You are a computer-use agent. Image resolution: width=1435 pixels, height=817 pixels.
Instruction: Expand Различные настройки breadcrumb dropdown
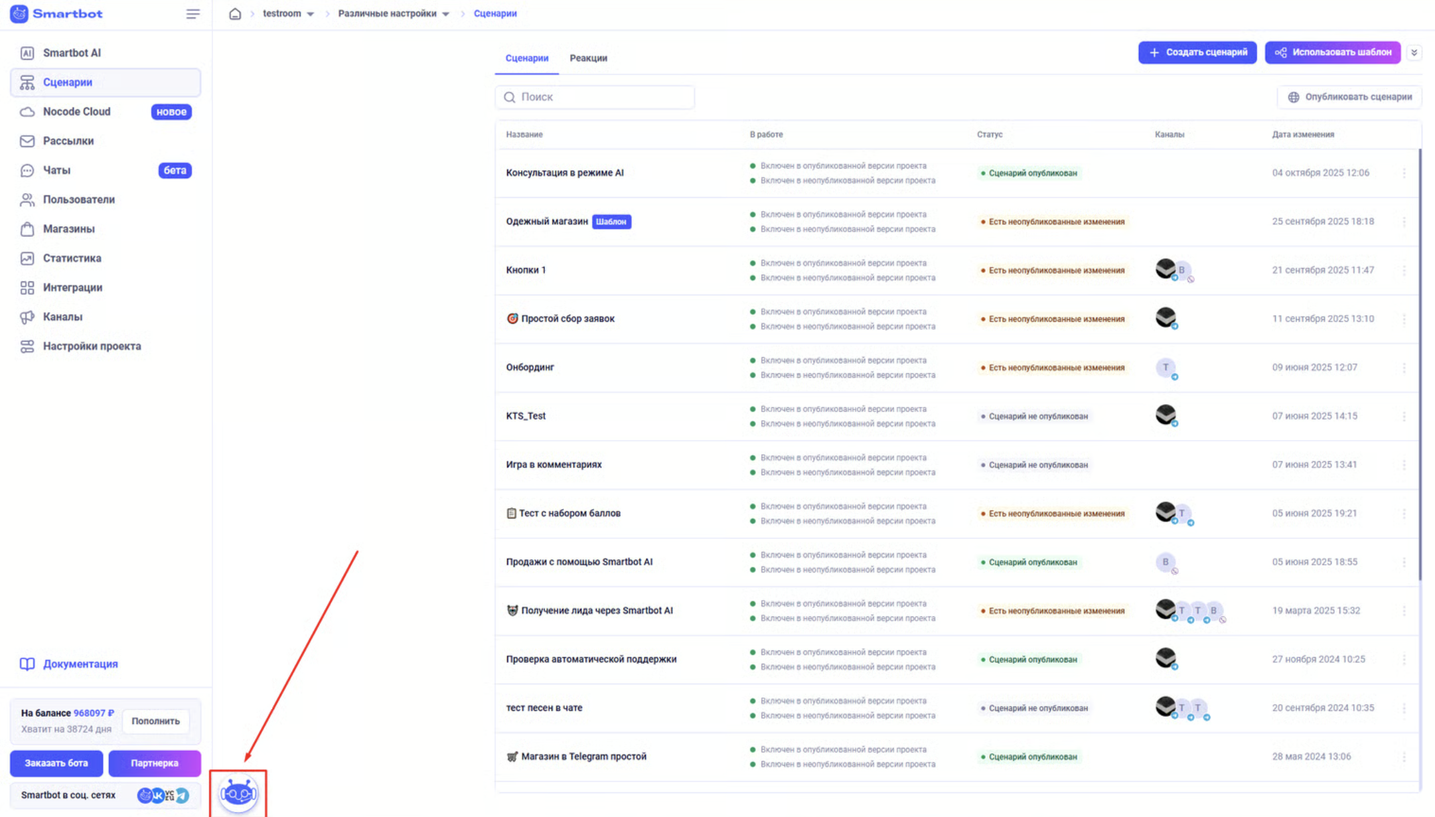click(446, 14)
